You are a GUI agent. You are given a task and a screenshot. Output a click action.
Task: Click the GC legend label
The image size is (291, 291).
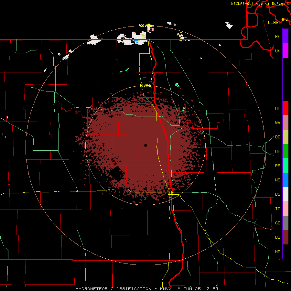277,223
